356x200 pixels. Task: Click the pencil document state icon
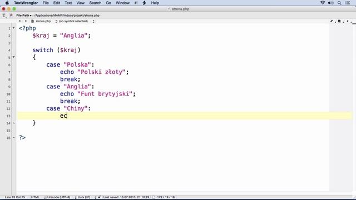pyautogui.click(x=332, y=21)
